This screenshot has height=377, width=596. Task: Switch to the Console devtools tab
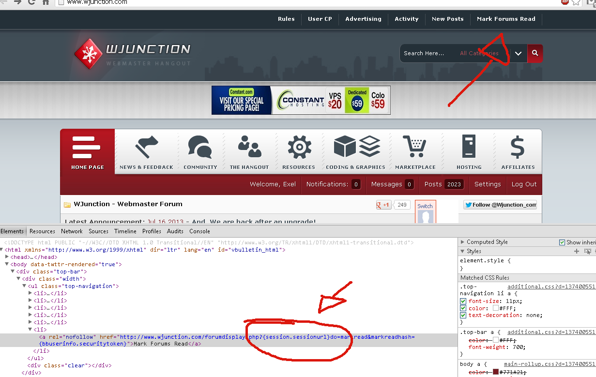click(199, 231)
